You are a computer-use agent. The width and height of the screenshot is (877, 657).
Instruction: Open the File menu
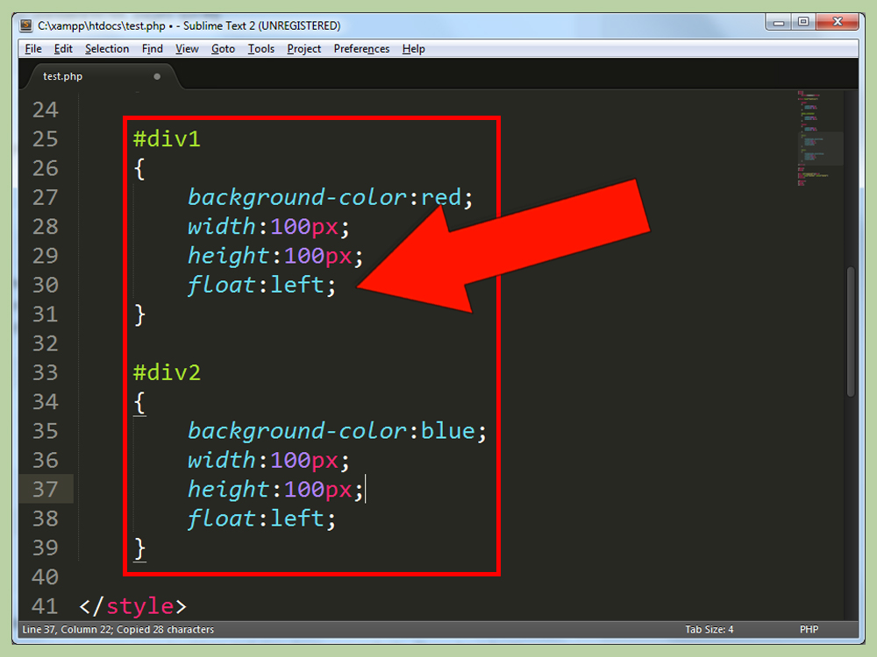pyautogui.click(x=33, y=48)
